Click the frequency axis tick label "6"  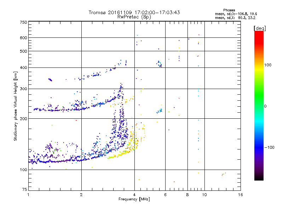(x=165, y=195)
